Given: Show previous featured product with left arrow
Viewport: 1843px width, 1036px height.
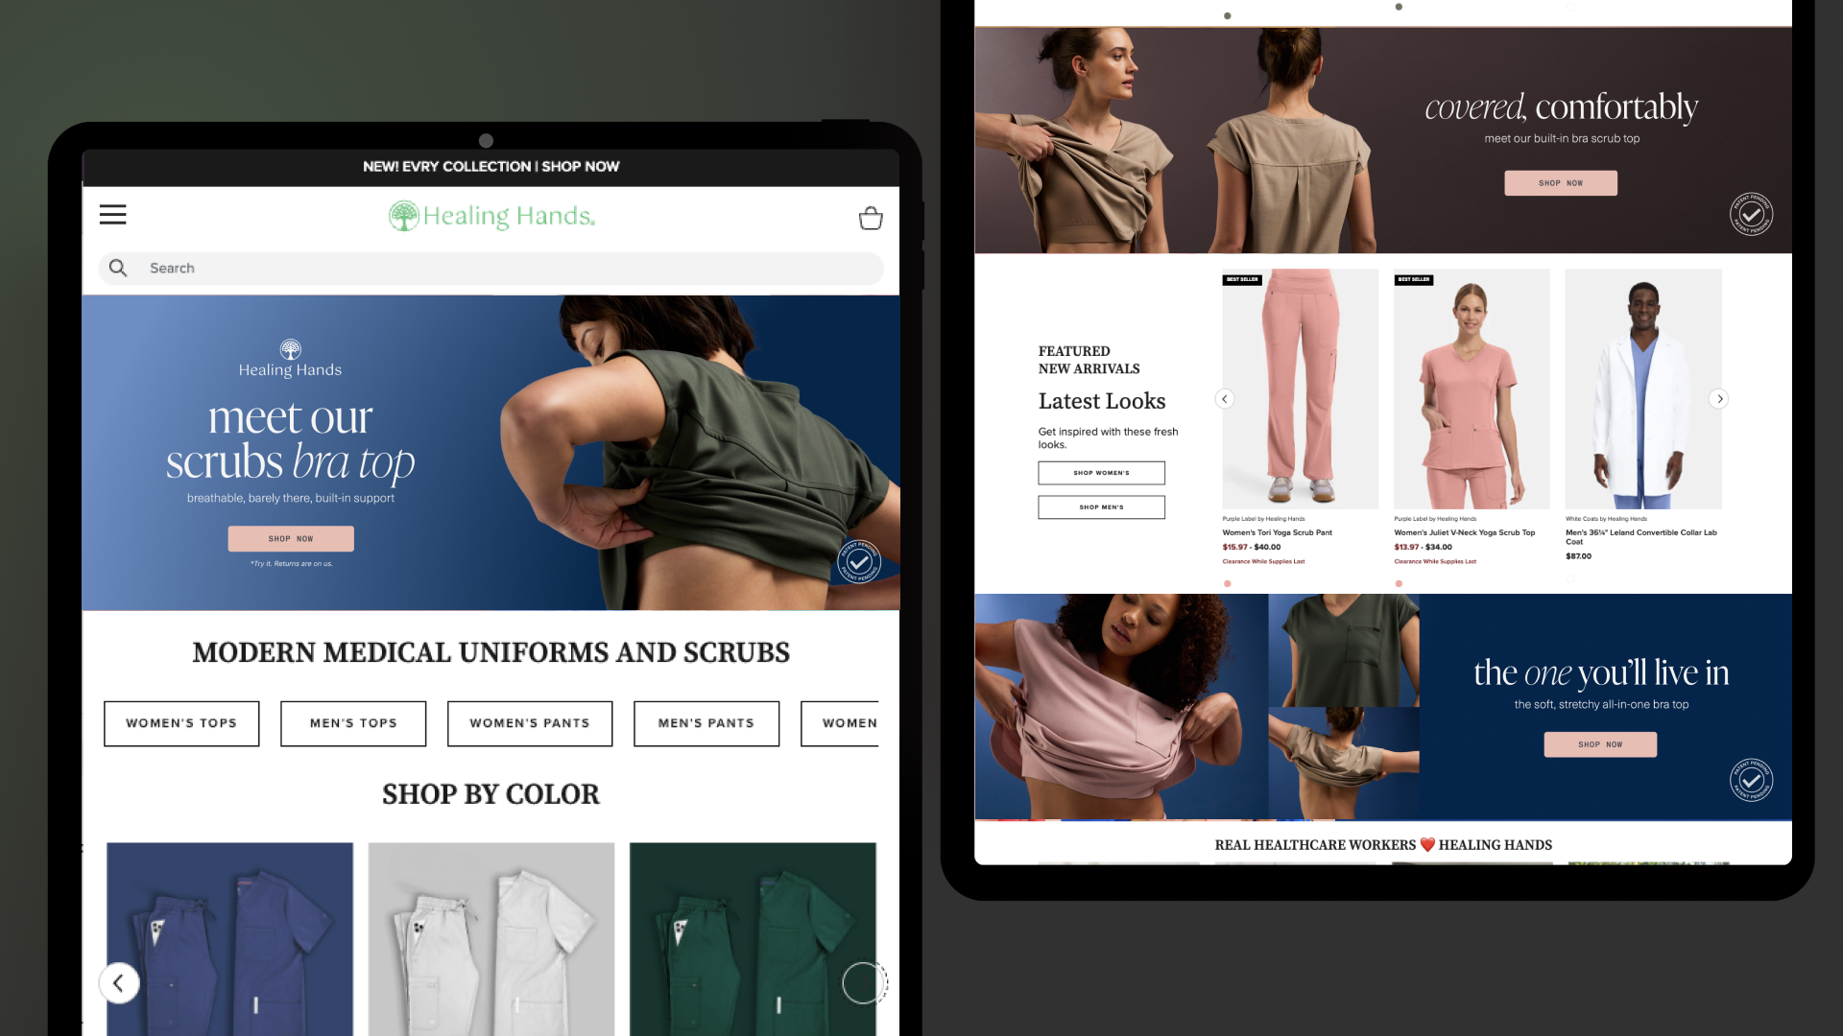Looking at the screenshot, I should (x=1224, y=399).
